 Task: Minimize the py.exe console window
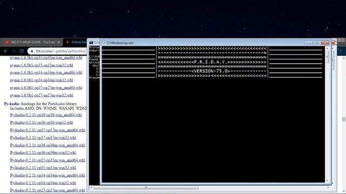click(309, 43)
